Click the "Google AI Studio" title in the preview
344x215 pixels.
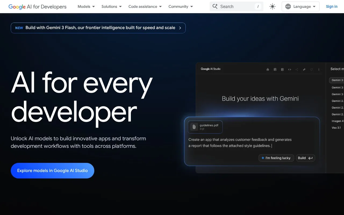point(211,69)
